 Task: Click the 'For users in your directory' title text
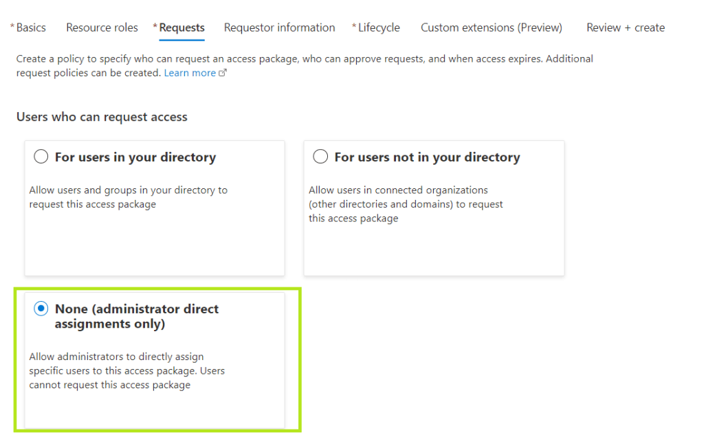pos(135,157)
